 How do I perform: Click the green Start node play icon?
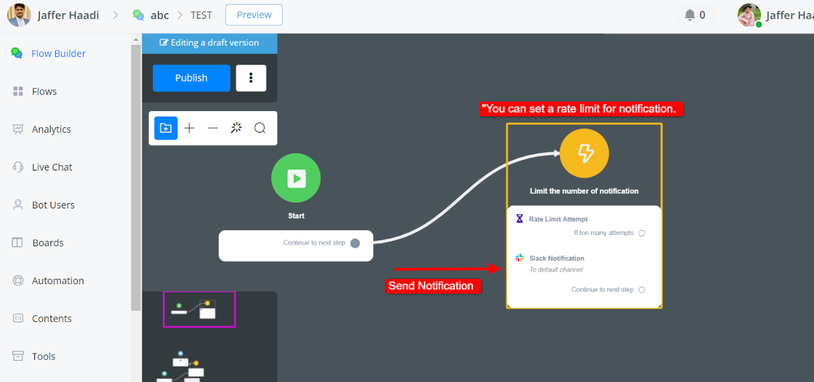click(296, 178)
